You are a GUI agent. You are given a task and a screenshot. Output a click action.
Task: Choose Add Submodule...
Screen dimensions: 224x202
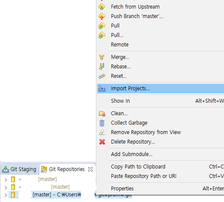pyautogui.click(x=161, y=154)
